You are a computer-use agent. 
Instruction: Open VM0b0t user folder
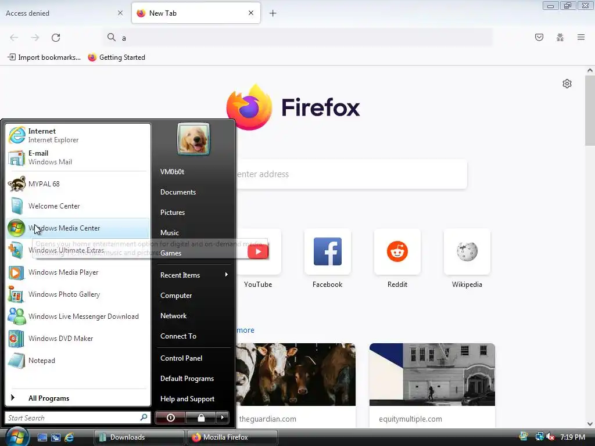click(193, 171)
